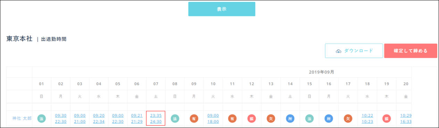This screenshot has height=128, width=439.
Task: Open the 法 badge under date 15
Action: [x=309, y=119]
